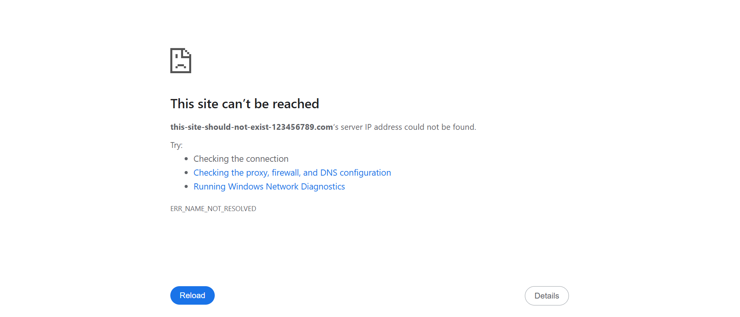The width and height of the screenshot is (740, 317).
Task: Open the Details button
Action: pos(547,296)
